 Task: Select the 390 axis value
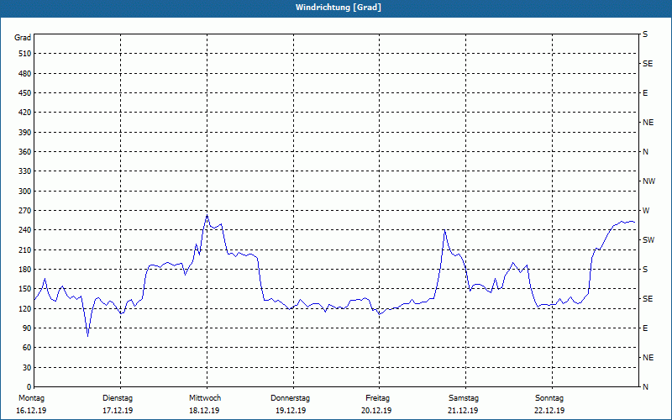click(x=25, y=133)
